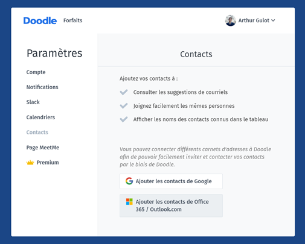Click the Google logo icon
The image size is (305, 244).
tap(129, 181)
